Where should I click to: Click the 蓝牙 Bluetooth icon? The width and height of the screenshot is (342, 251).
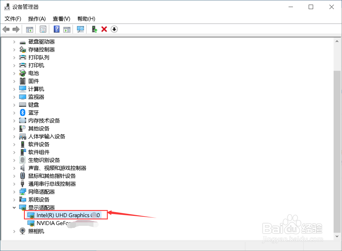pos(22,113)
